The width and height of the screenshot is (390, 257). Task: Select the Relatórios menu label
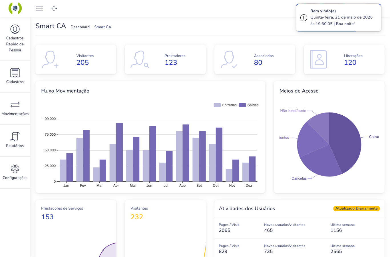coord(15,146)
